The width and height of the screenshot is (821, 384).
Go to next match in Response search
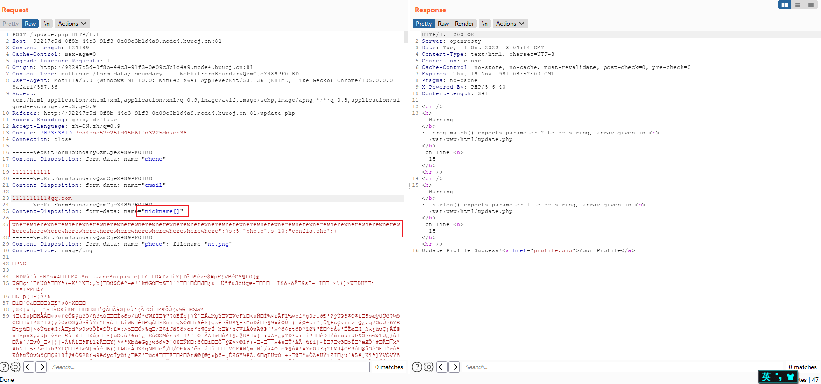point(454,367)
